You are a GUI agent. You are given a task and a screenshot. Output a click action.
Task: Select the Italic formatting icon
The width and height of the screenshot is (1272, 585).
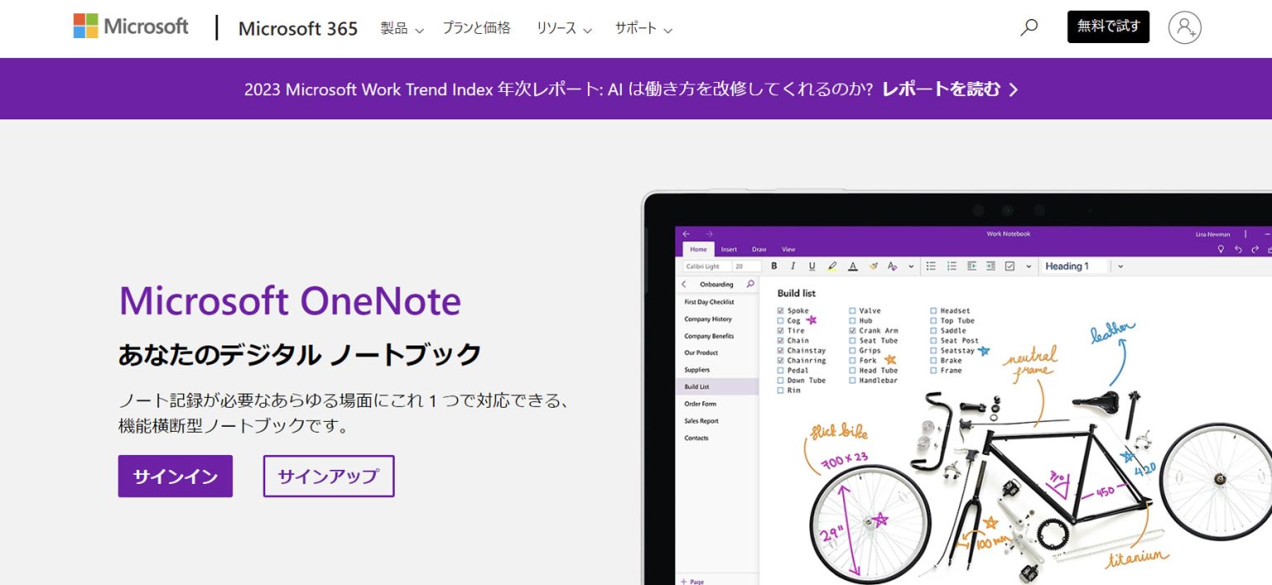[x=793, y=266]
